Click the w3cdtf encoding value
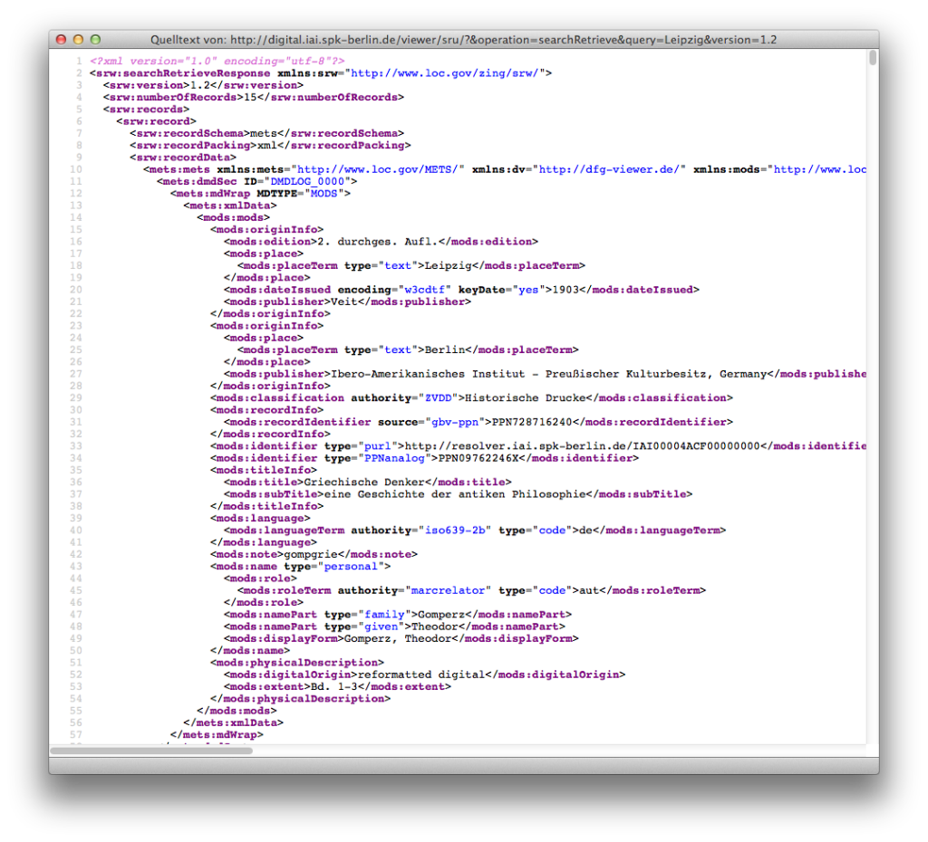The height and width of the screenshot is (842, 928). click(x=424, y=290)
